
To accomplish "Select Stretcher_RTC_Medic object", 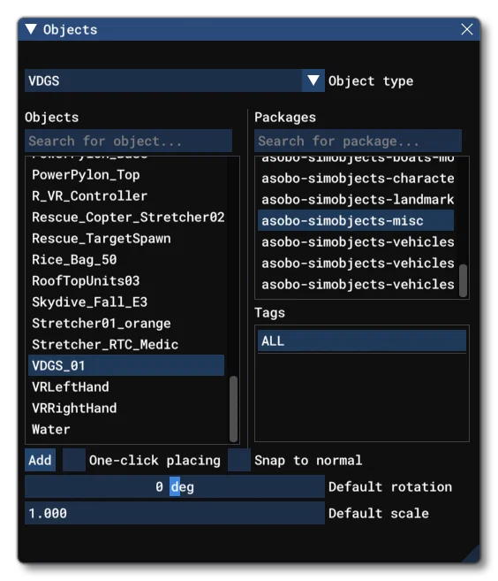I will (x=126, y=344).
